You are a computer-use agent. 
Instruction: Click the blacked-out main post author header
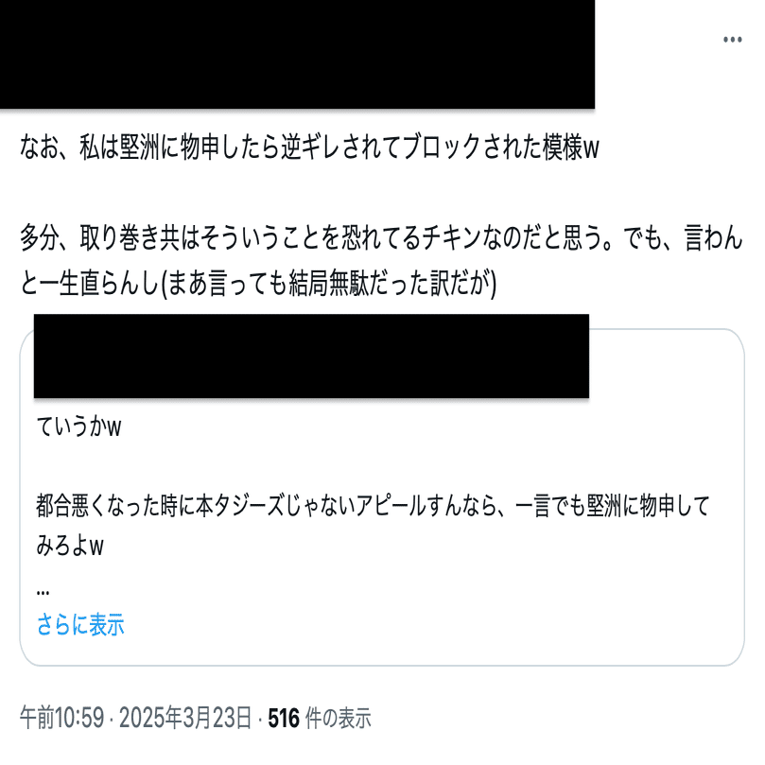pyautogui.click(x=297, y=54)
